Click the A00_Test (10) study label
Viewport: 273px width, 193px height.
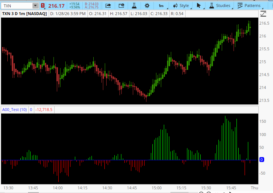pos(14,110)
